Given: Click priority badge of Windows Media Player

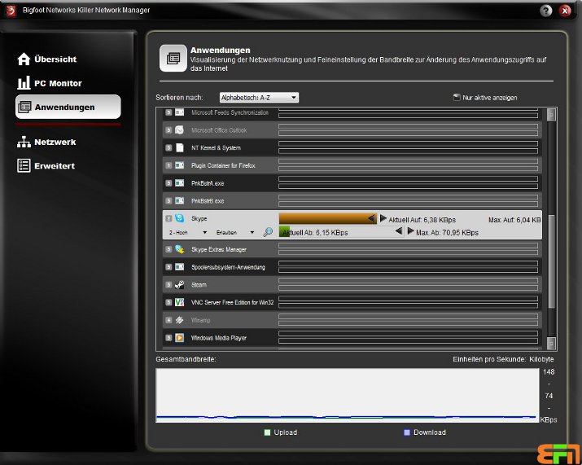Looking at the screenshot, I should 168,338.
